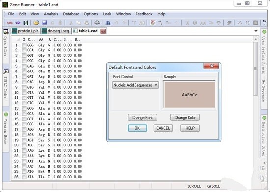
Task: Open the Database menu
Action: [71, 14]
